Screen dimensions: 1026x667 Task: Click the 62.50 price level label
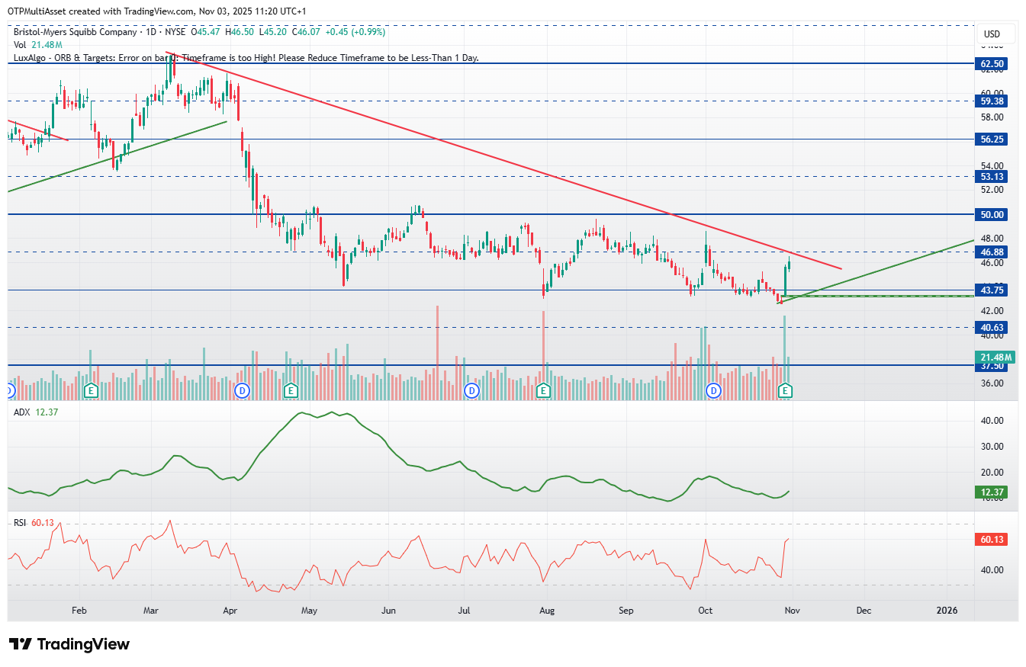tap(992, 64)
